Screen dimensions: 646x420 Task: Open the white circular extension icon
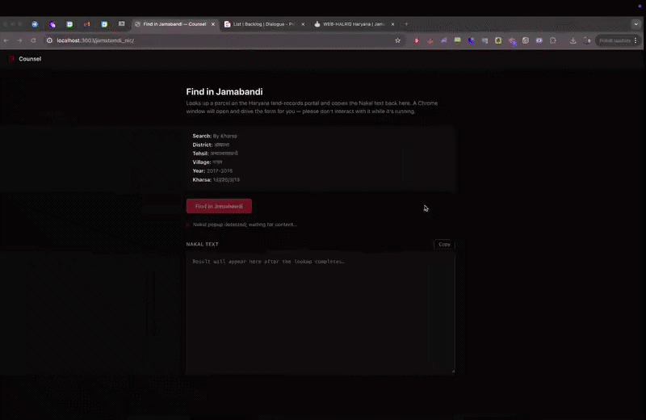pyautogui.click(x=526, y=40)
